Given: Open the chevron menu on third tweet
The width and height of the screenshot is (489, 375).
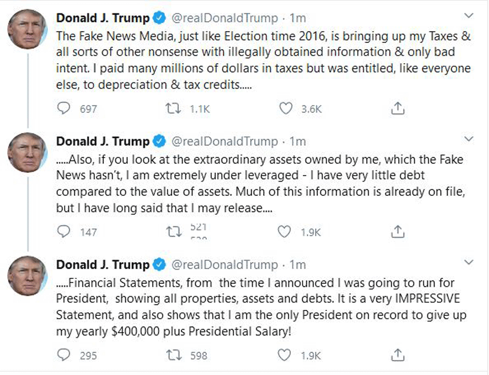Looking at the screenshot, I should click(469, 263).
